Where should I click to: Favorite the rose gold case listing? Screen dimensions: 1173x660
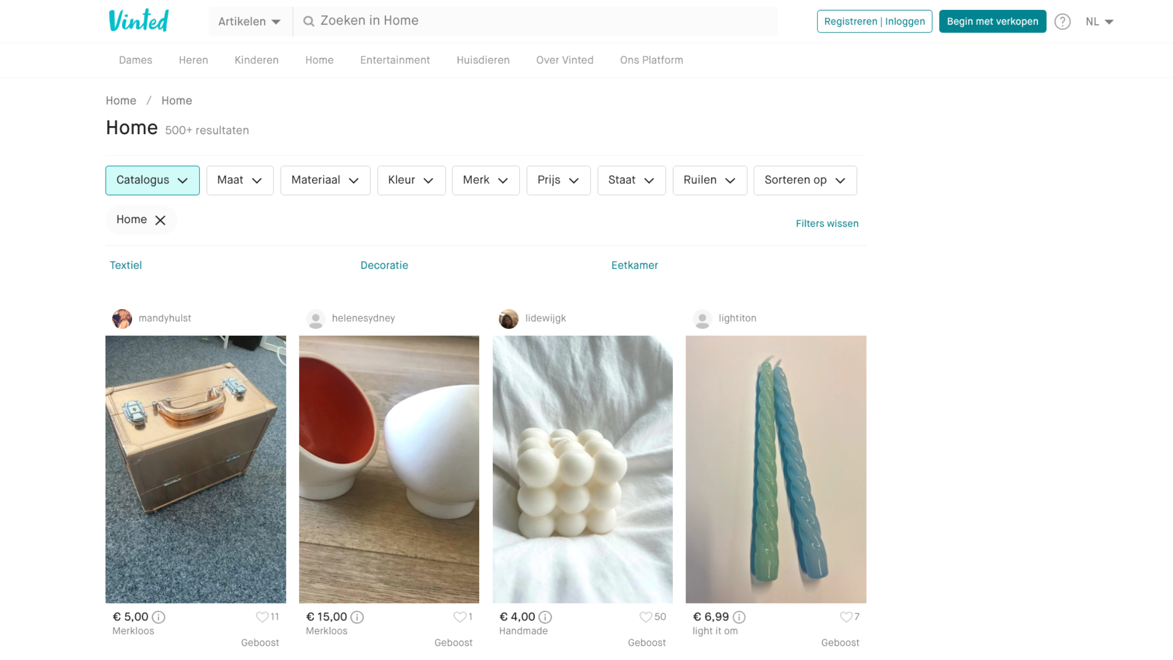(x=262, y=617)
